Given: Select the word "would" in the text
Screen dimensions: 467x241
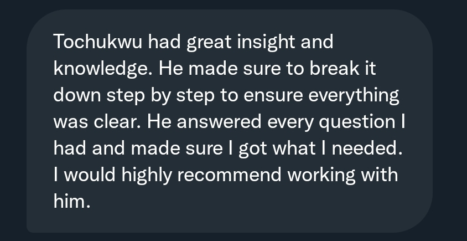Looking at the screenshot, I should [x=90, y=175].
